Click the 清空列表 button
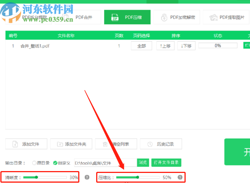 [116, 144]
